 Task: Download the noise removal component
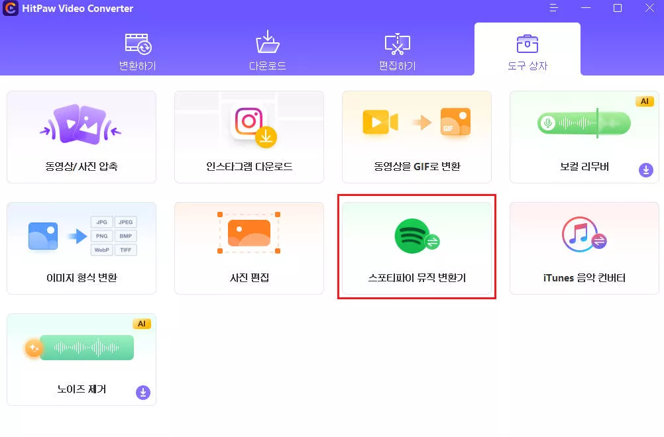tap(143, 393)
